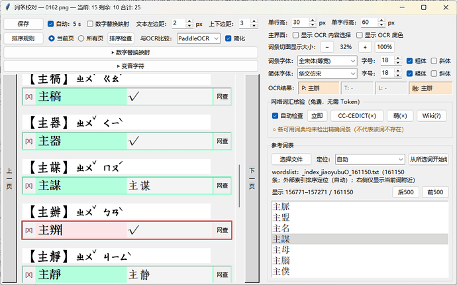Screen dimensions: 457x285
Task: Click the 保存 save button
Action: click(23, 24)
